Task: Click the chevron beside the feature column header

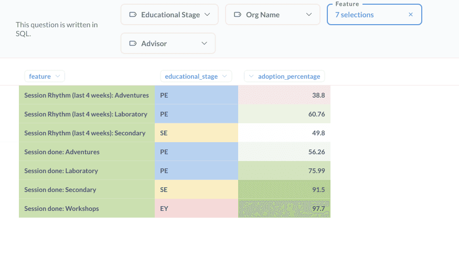Action: click(58, 76)
